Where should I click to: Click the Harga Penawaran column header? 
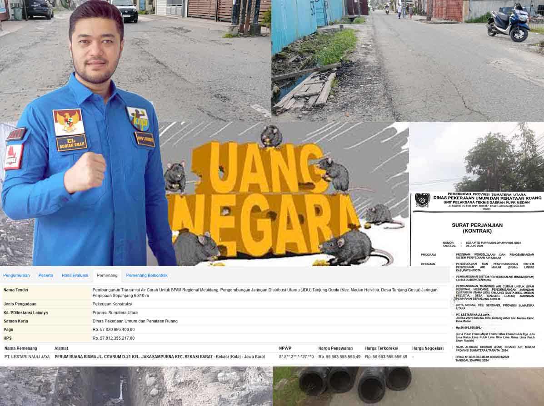[x=336, y=348]
